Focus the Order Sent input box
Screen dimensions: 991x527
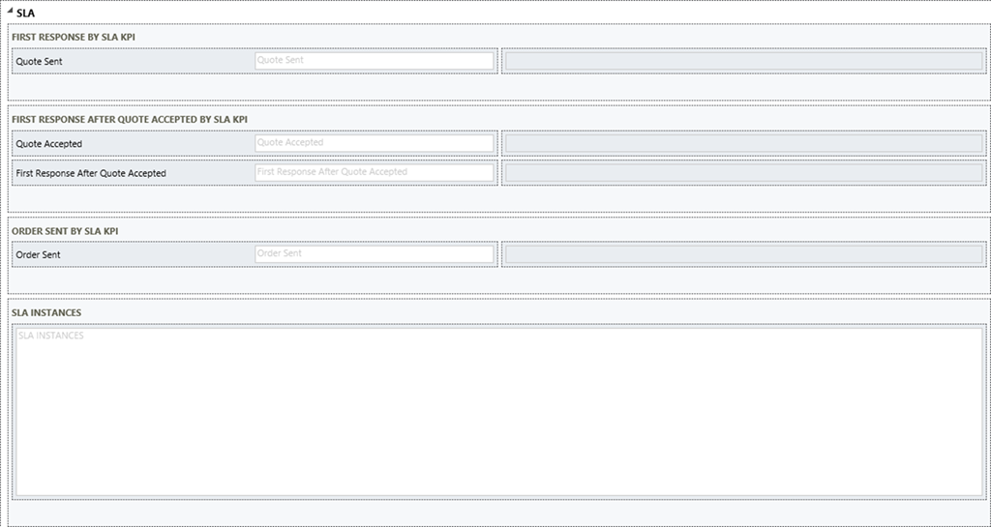tap(374, 254)
